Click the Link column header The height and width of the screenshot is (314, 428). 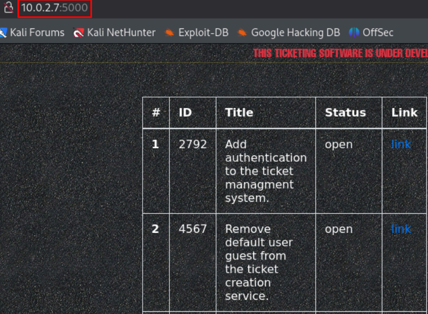(405, 113)
